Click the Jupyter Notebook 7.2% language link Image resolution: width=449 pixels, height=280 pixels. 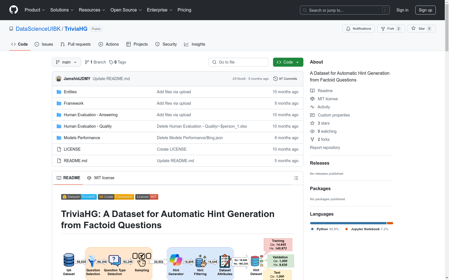(367, 229)
